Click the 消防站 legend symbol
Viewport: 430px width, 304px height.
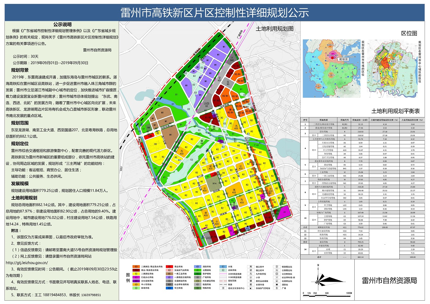tap(277, 284)
